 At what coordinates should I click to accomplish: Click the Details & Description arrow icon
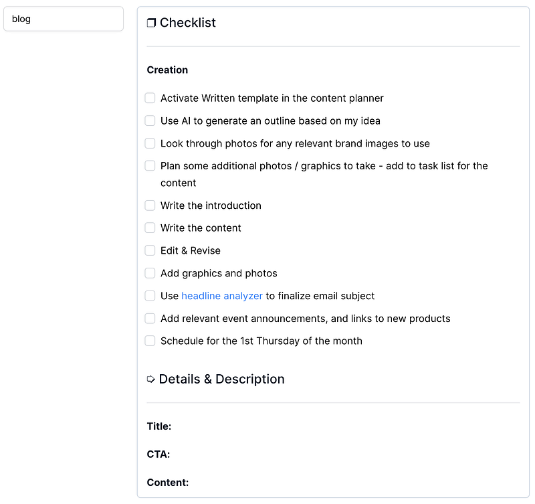coord(151,380)
